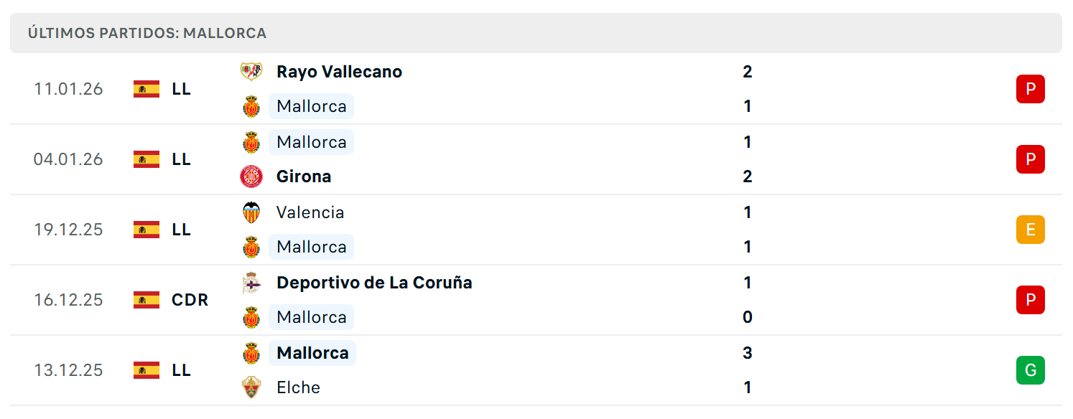Open the Rayo Vallecano team link
1073x419 pixels.
[x=339, y=72]
